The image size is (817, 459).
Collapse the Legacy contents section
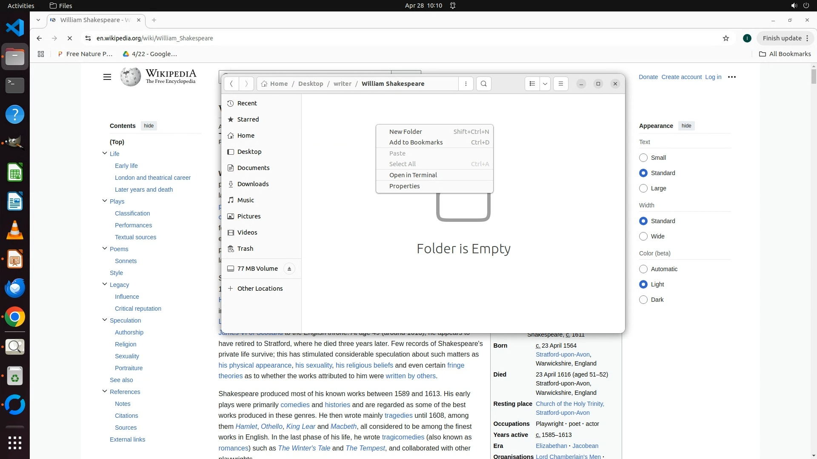tap(105, 284)
